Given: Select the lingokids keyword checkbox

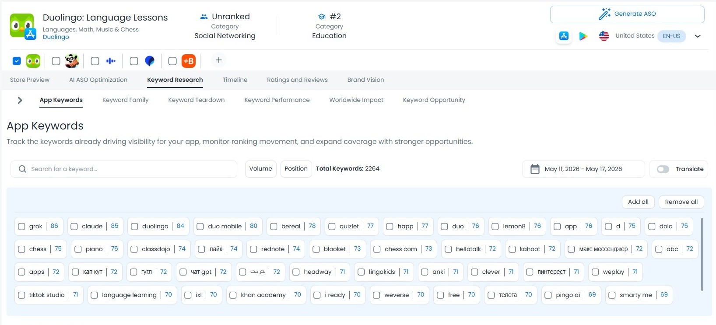Looking at the screenshot, I should 361,272.
